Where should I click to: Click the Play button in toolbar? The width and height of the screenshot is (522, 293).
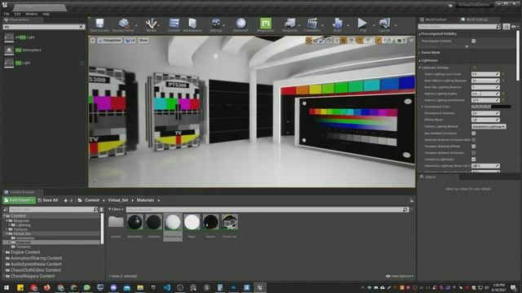click(x=362, y=25)
